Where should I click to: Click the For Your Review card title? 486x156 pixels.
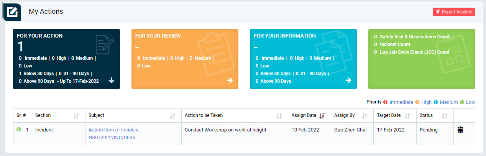(x=158, y=36)
